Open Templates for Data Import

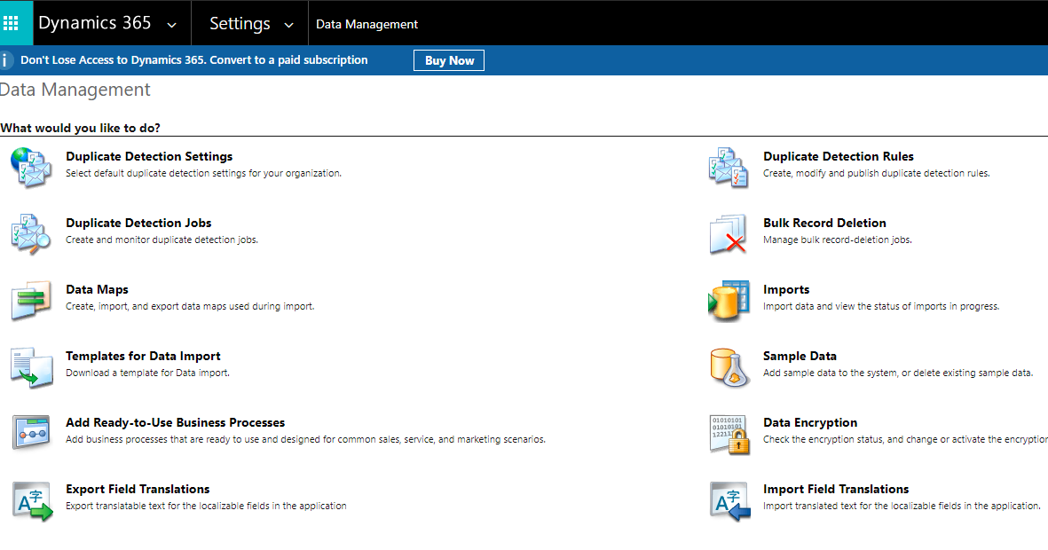pos(143,356)
